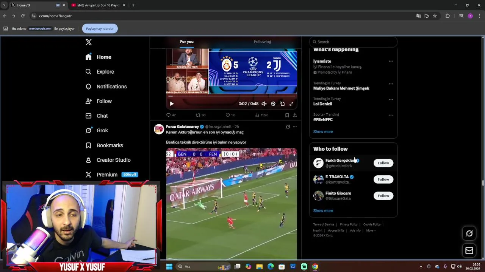
Task: Click the Follow person icon in sidebar
Action: tap(88, 101)
